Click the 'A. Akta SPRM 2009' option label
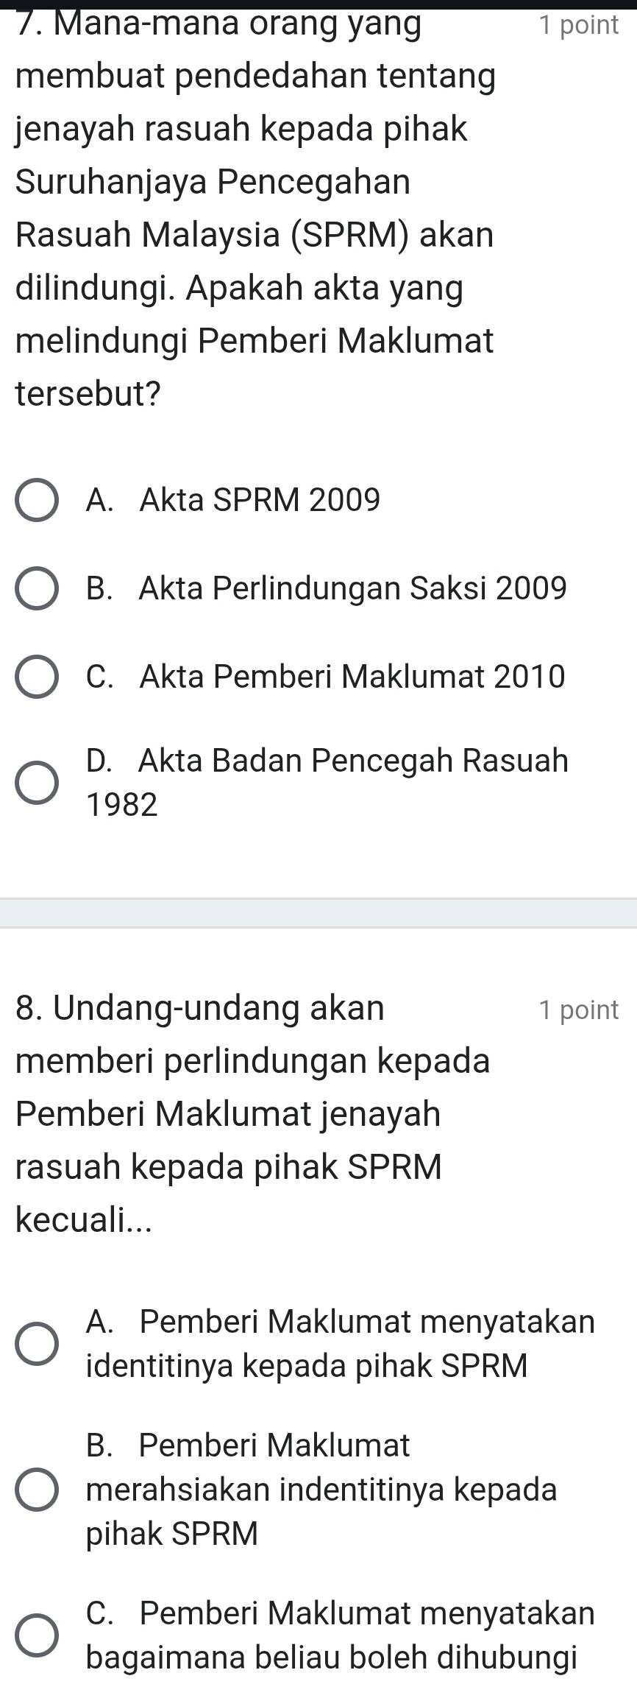The height and width of the screenshot is (1698, 637). (233, 501)
